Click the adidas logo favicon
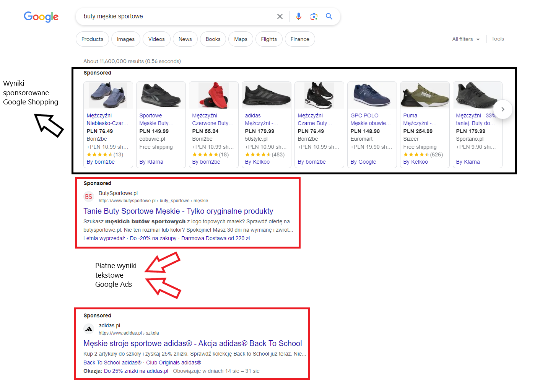This screenshot has width=540, height=382. (89, 329)
